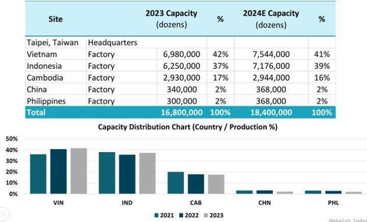Click the Total row label

point(37,112)
